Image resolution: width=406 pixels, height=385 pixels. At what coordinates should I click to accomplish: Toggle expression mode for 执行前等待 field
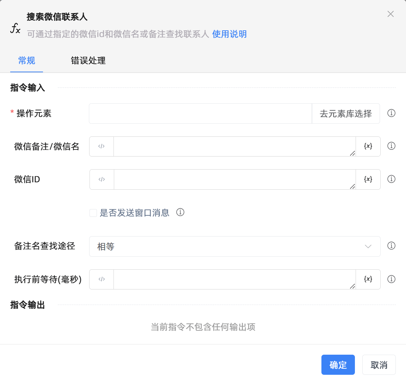tap(101, 279)
